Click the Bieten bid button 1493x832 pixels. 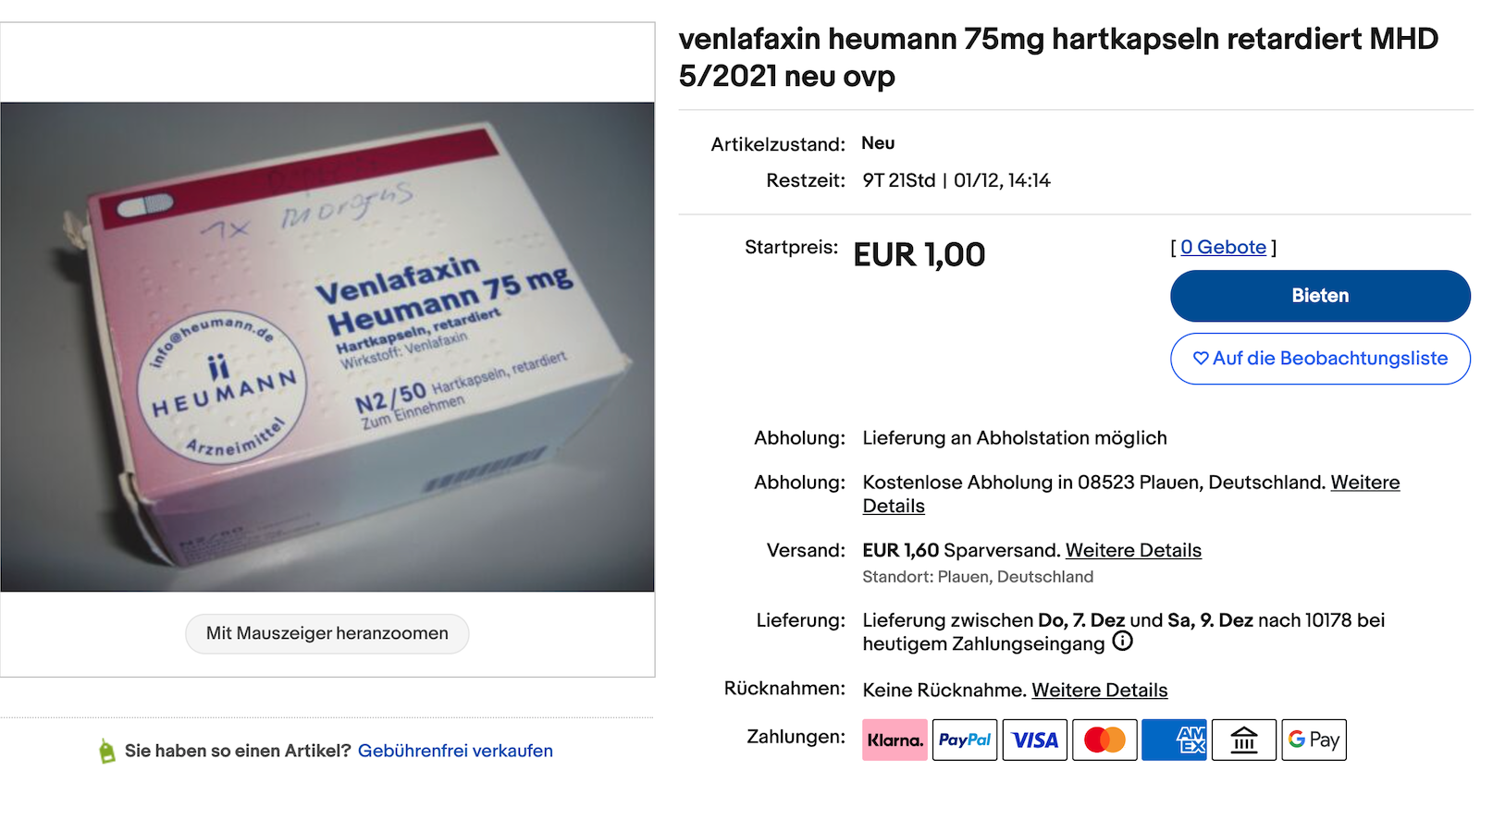[x=1320, y=296]
